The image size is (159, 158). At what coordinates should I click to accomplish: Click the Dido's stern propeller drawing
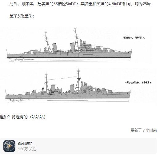pos(21,60)
